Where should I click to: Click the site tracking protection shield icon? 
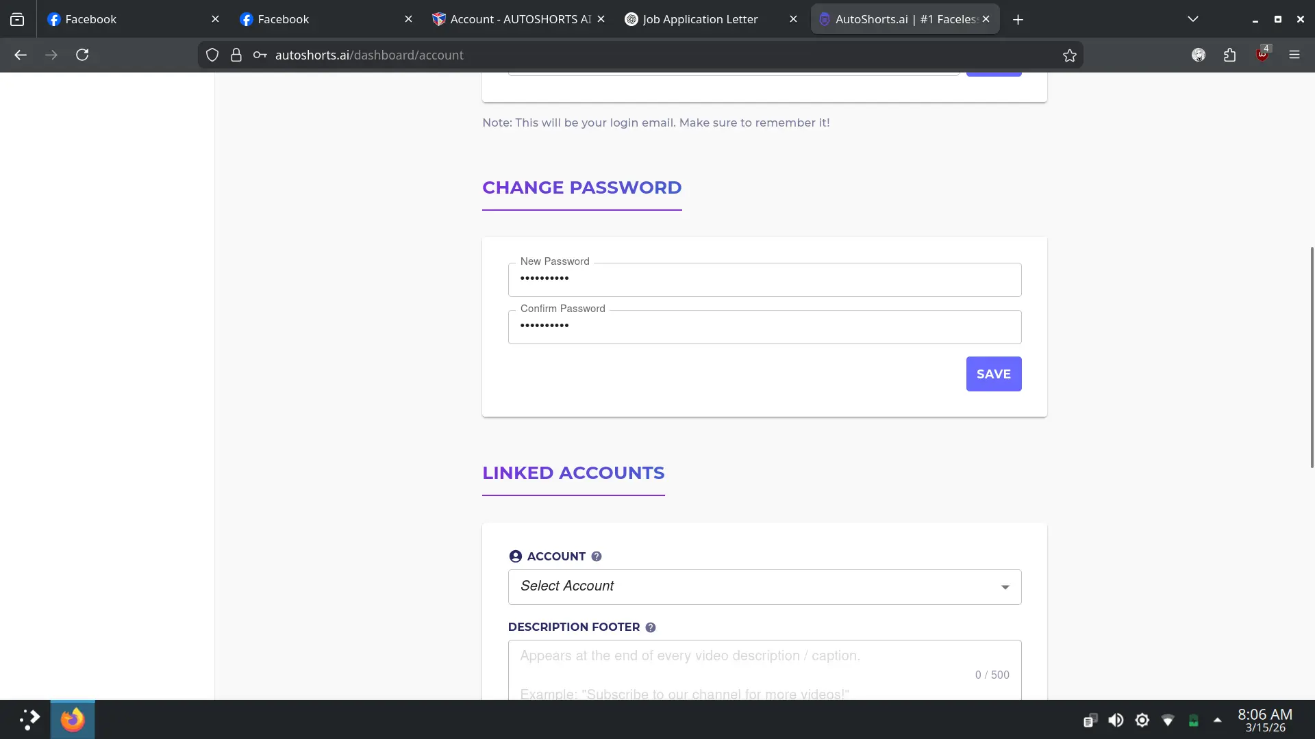[212, 55]
